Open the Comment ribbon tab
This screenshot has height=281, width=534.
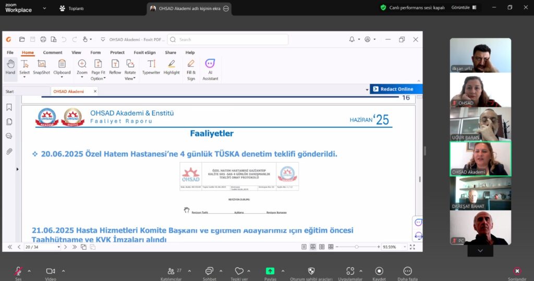pos(53,53)
